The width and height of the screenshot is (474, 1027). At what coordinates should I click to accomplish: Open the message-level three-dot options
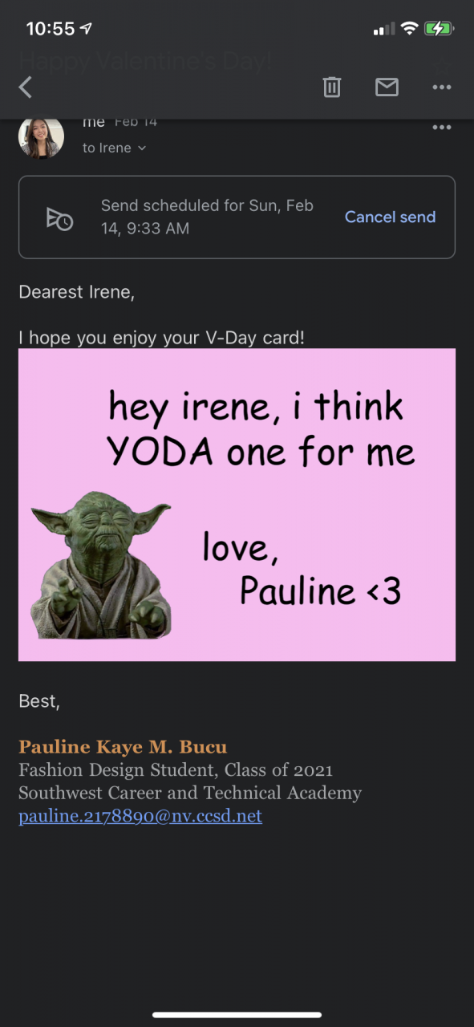(442, 128)
